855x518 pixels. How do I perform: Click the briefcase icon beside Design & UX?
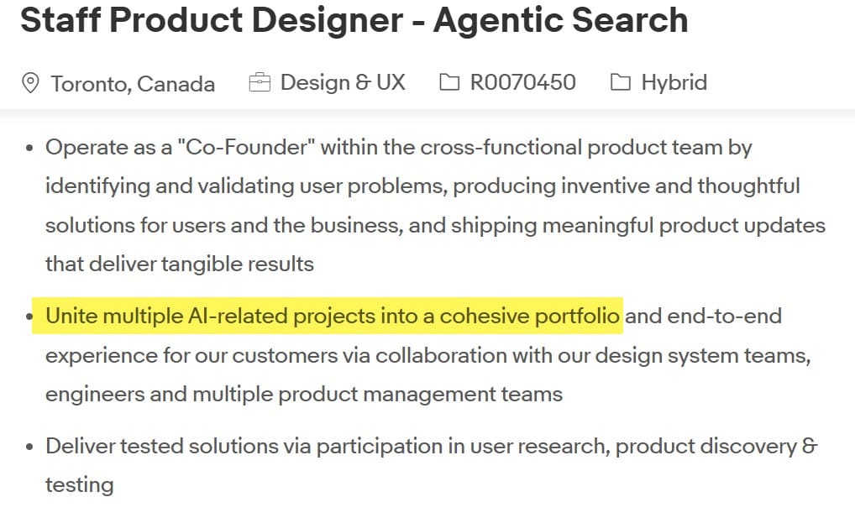pyautogui.click(x=260, y=82)
